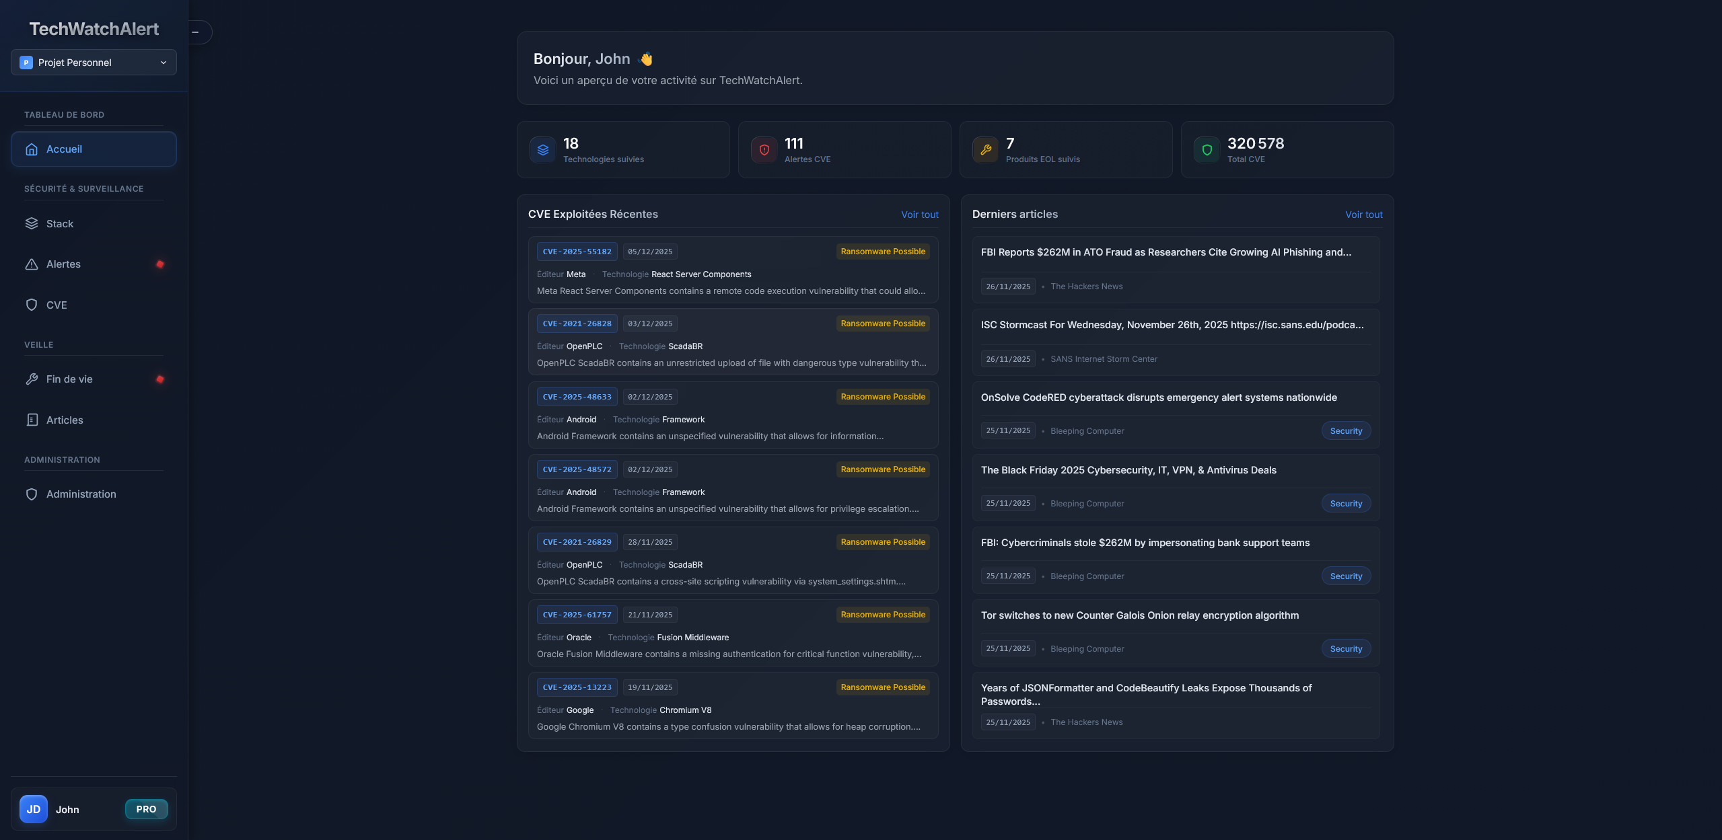Screen dimensions: 1722x840
Task: Click the red notification dot next to Alertes
Action: pos(160,264)
